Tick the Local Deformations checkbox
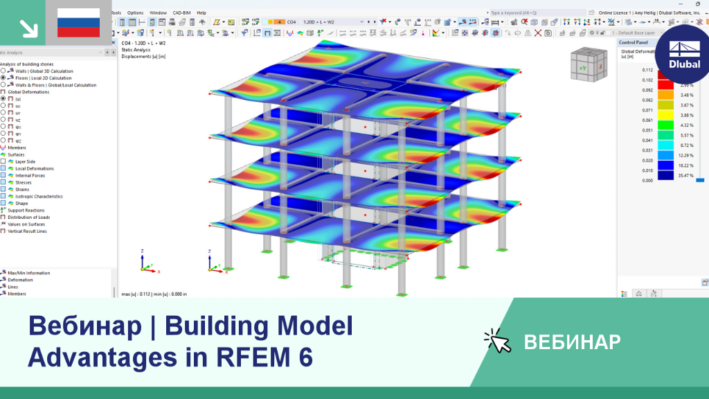 (x=3, y=168)
